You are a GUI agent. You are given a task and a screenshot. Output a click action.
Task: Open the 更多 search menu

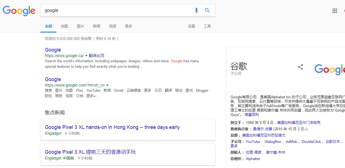click(129, 26)
